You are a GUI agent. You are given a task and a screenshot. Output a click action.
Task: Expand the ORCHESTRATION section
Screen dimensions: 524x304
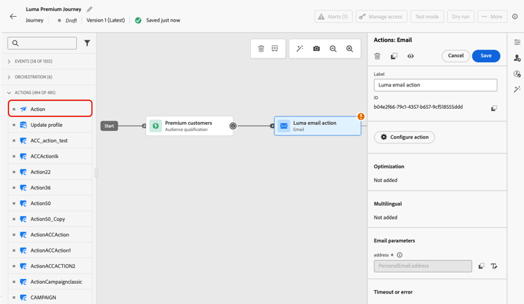(x=9, y=77)
